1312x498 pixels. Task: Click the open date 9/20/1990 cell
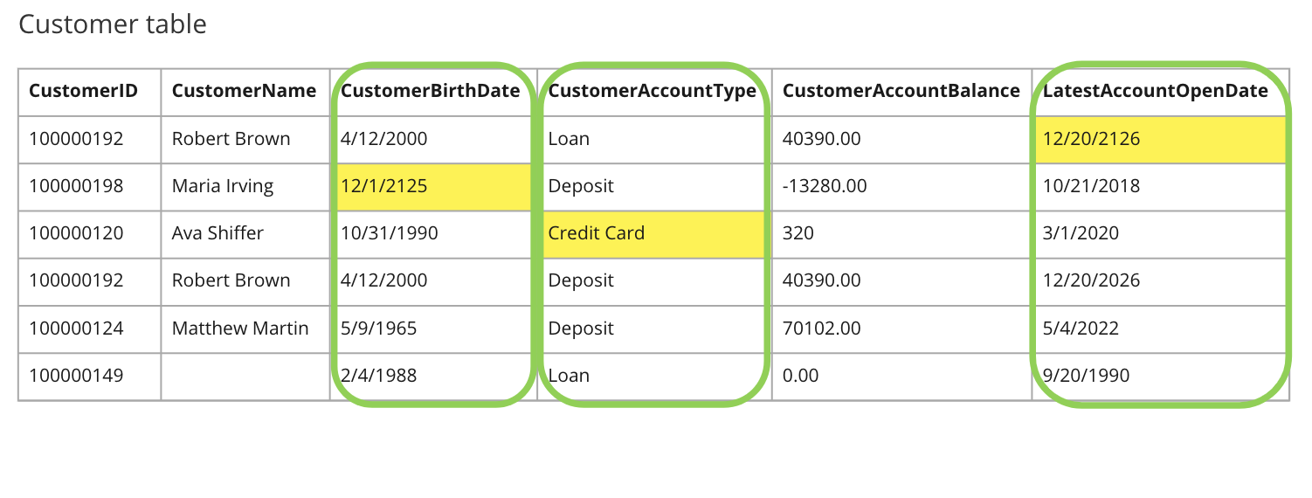[x=1086, y=376]
